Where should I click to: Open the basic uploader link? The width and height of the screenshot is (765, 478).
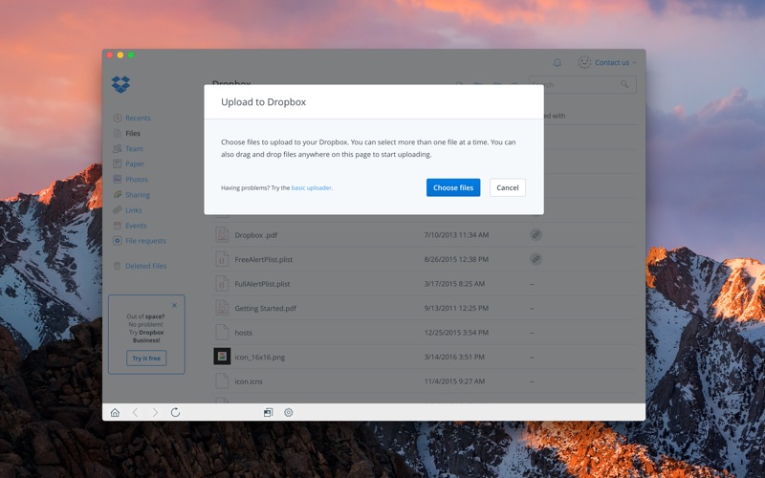(312, 188)
